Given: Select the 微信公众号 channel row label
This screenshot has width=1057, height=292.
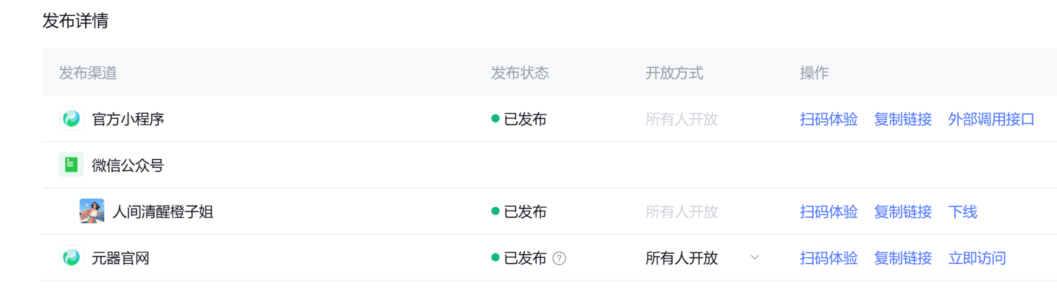Looking at the screenshot, I should [x=128, y=165].
